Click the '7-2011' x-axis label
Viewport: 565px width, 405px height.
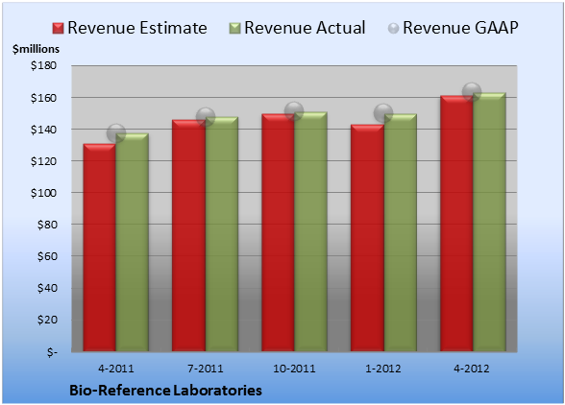point(206,369)
